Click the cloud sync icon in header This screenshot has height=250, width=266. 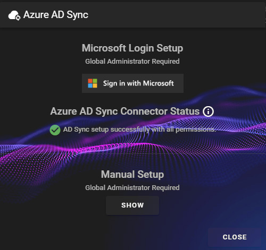pos(14,15)
